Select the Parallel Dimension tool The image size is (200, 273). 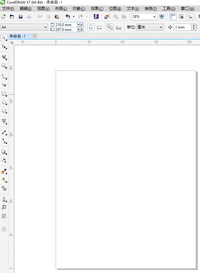[x=4, y=132]
